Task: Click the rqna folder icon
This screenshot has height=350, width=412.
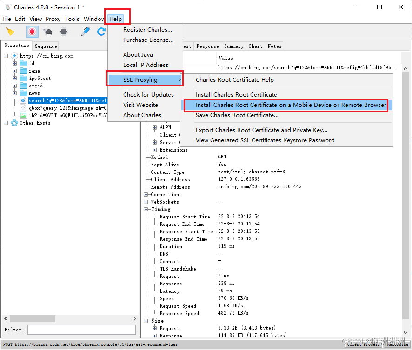Action: (24, 71)
